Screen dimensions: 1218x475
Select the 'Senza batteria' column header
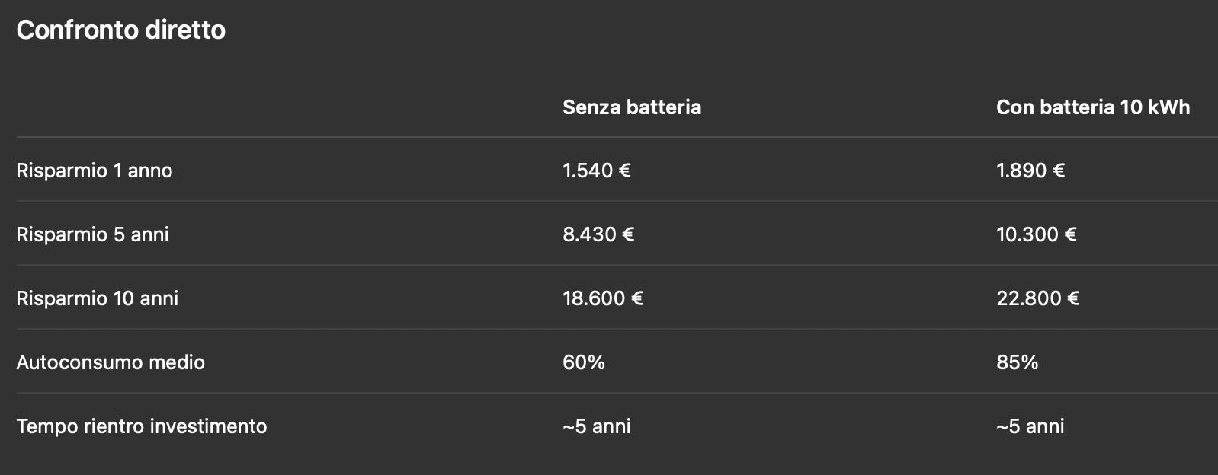click(631, 107)
